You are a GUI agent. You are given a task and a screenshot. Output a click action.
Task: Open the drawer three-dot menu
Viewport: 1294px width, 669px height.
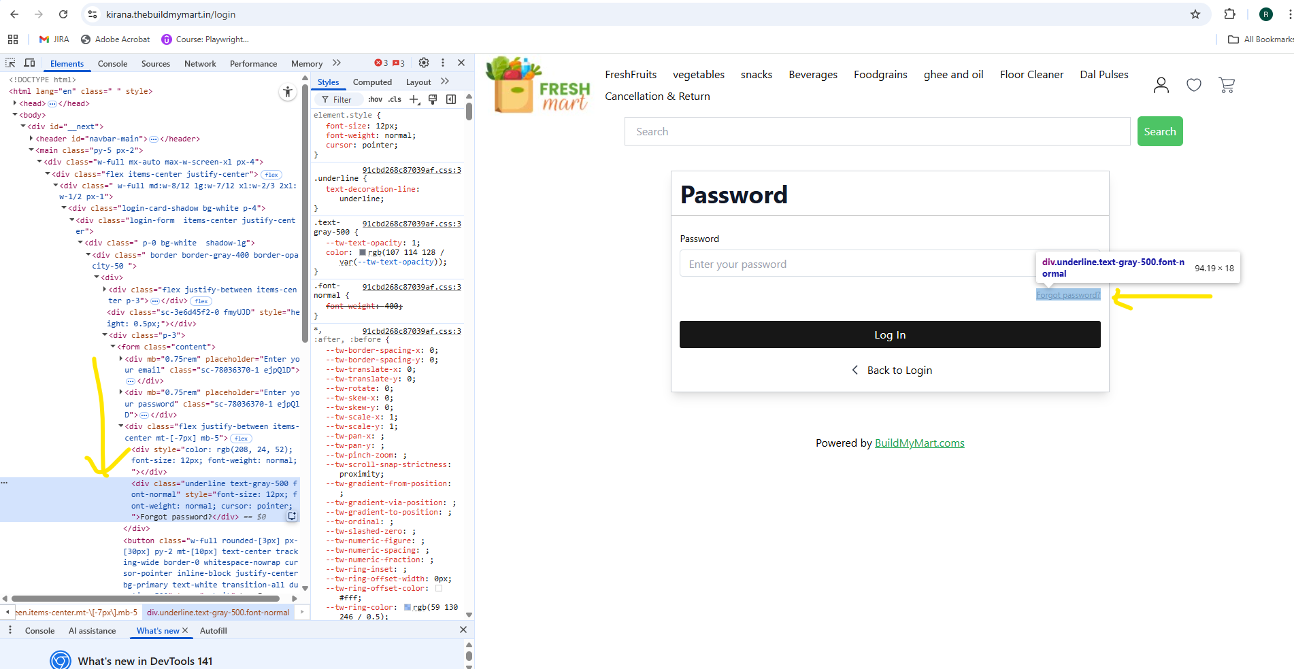(x=10, y=630)
